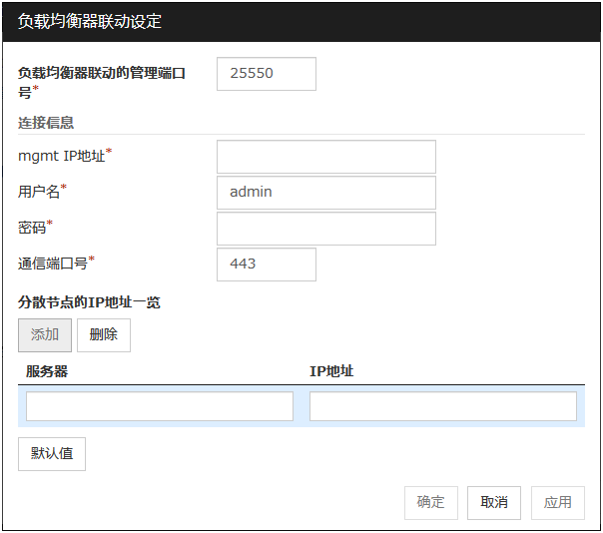This screenshot has height=533, width=603.
Task: Reset settings with the 默认值 button
Action: pyautogui.click(x=52, y=453)
